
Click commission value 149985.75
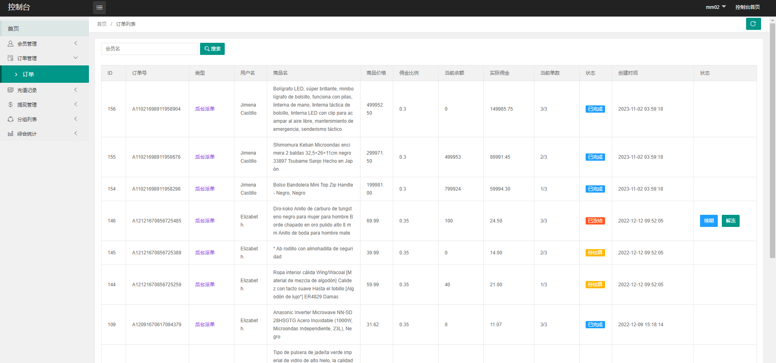(x=501, y=109)
